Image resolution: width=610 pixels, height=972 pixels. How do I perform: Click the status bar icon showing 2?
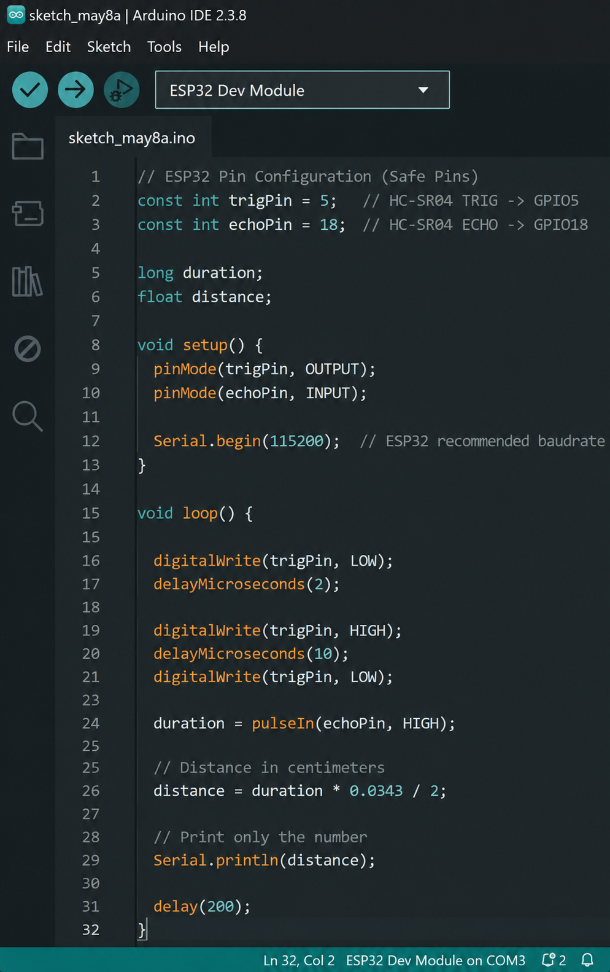554,960
